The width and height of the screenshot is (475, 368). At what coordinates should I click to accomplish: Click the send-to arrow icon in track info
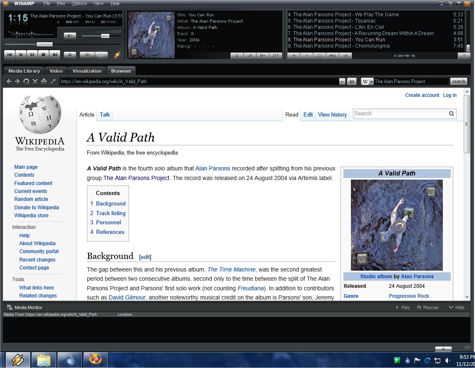coord(262,56)
